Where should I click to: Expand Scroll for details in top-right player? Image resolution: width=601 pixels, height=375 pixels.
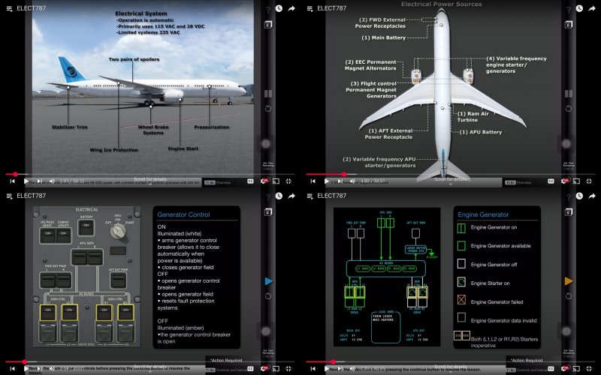[x=451, y=181]
